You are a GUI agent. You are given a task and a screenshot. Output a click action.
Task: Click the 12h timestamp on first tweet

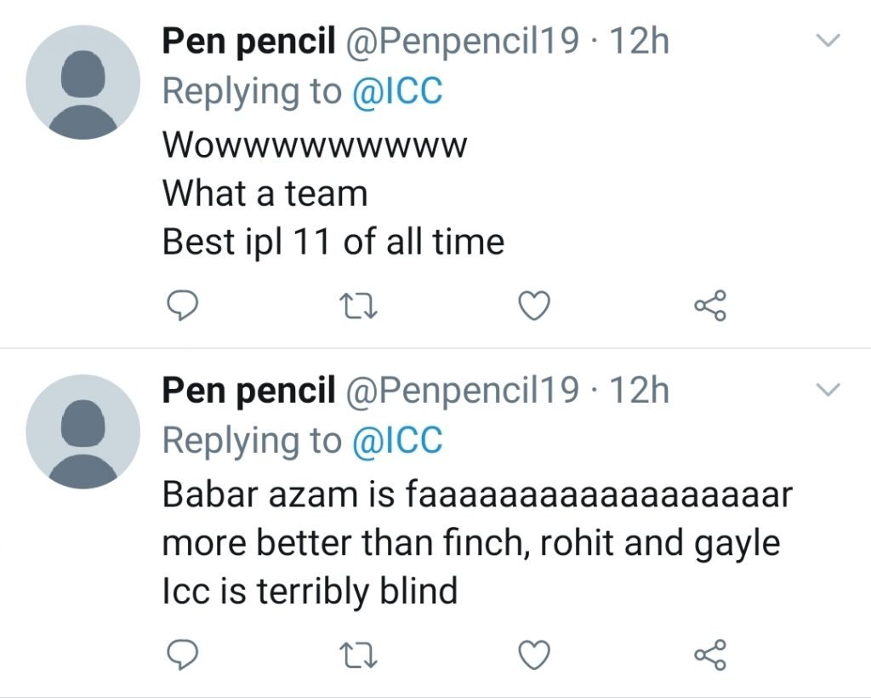click(x=640, y=42)
